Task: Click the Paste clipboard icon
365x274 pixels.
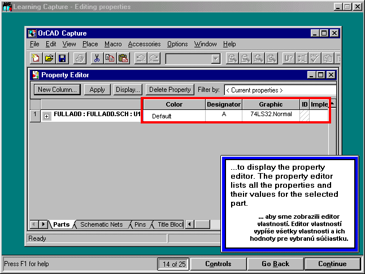Action: pyautogui.click(x=123, y=58)
